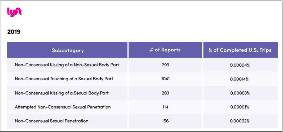Click the 0.00004% trips value
Image resolution: width=283 pixels, height=132 pixels.
pyautogui.click(x=240, y=65)
